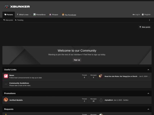Click the News forum icon
This screenshot has width=154, height=115.
pos(6,76)
